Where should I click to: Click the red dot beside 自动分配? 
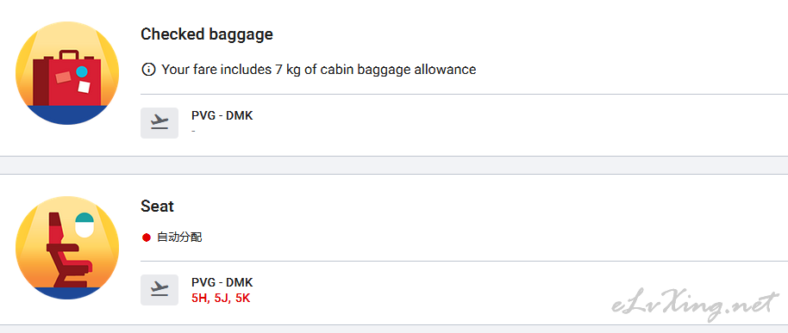[147, 237]
